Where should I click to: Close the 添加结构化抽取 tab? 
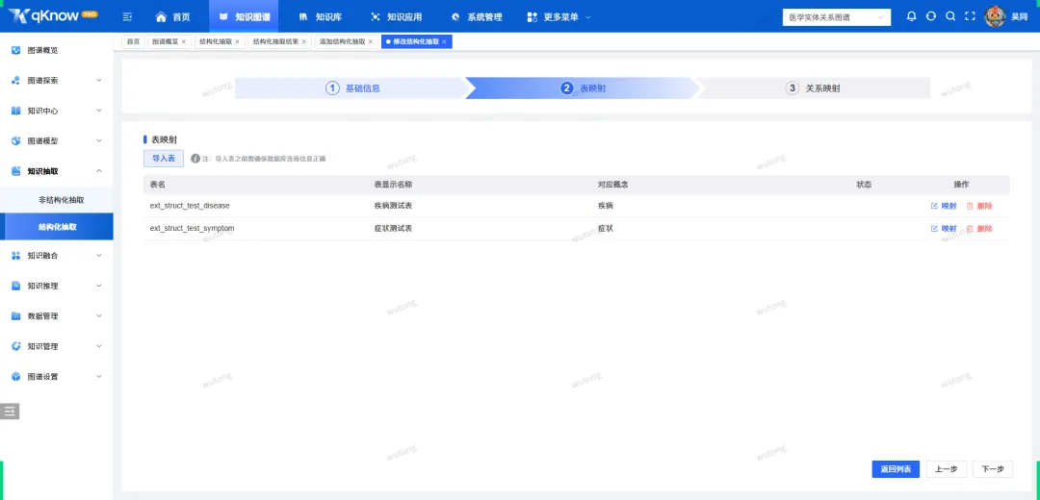[370, 41]
